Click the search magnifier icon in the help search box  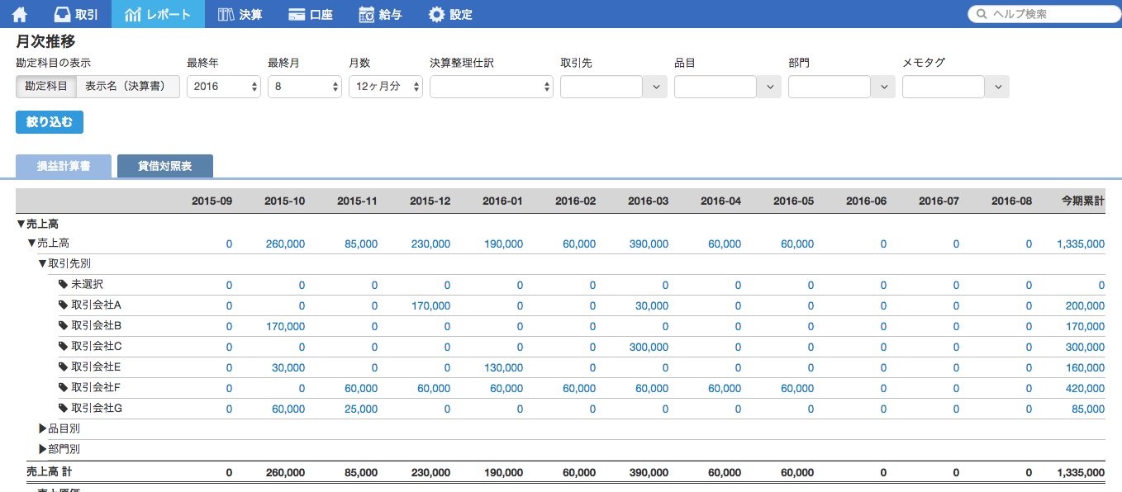[x=982, y=14]
